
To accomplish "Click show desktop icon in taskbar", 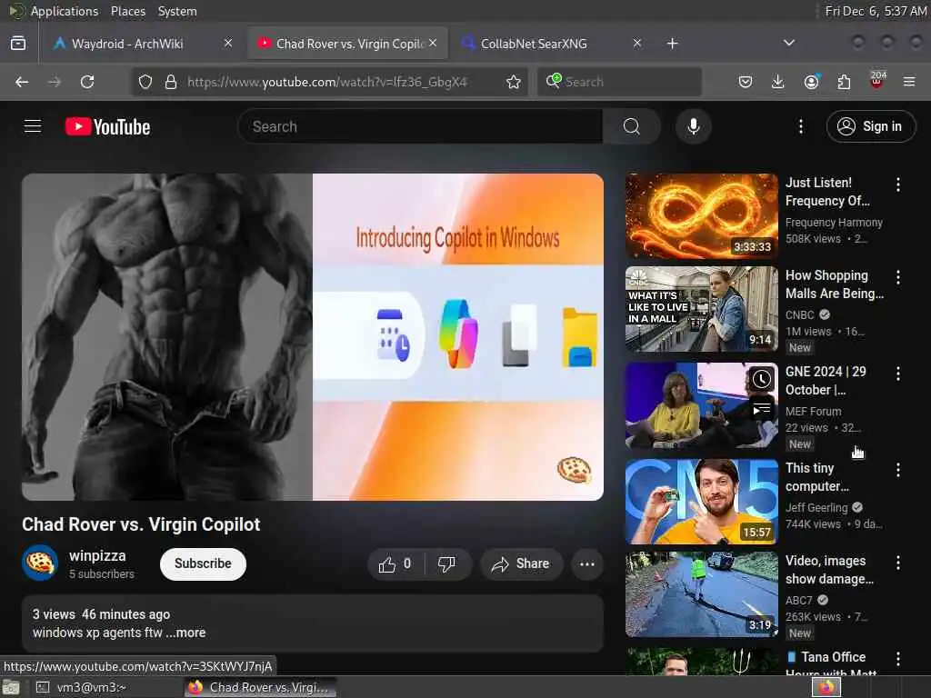I will coord(11,687).
